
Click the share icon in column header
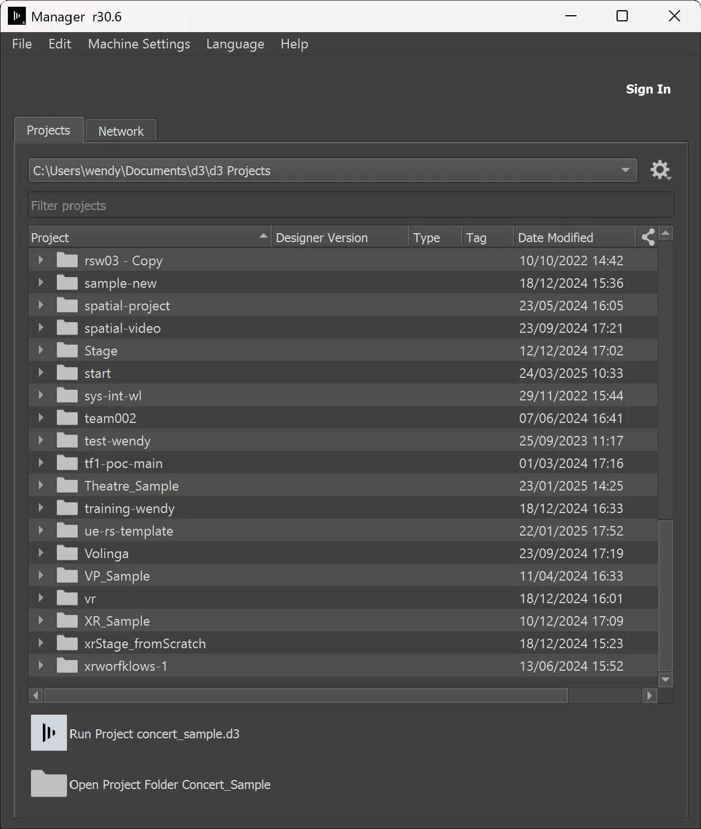[x=648, y=237]
